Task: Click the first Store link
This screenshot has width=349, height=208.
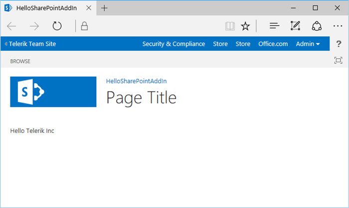Action: 220,44
